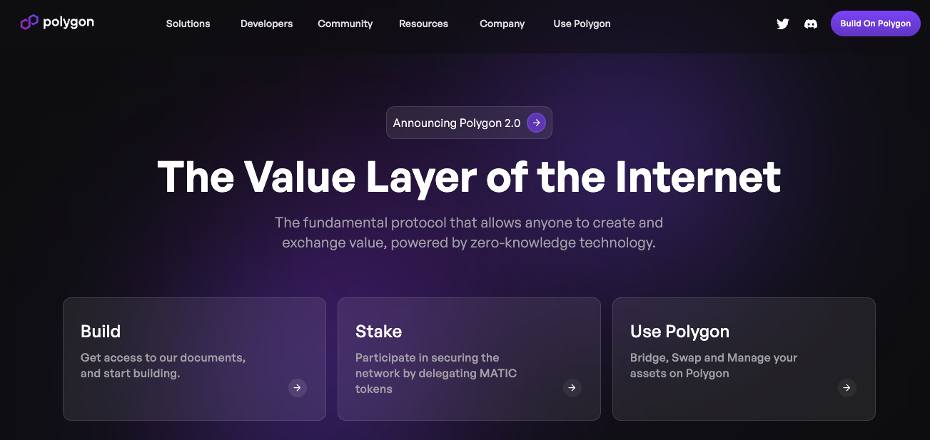This screenshot has width=930, height=440.
Task: Open the Community dropdown menu
Action: pos(345,24)
